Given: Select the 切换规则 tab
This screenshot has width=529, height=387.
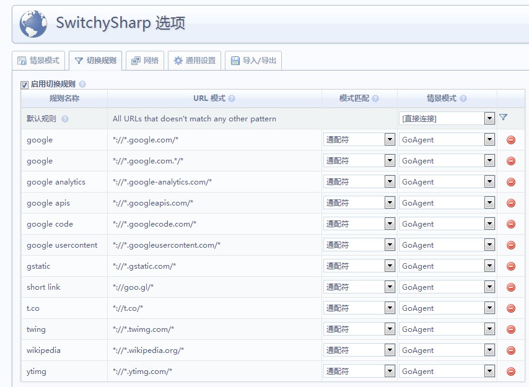Looking at the screenshot, I should pyautogui.click(x=95, y=61).
